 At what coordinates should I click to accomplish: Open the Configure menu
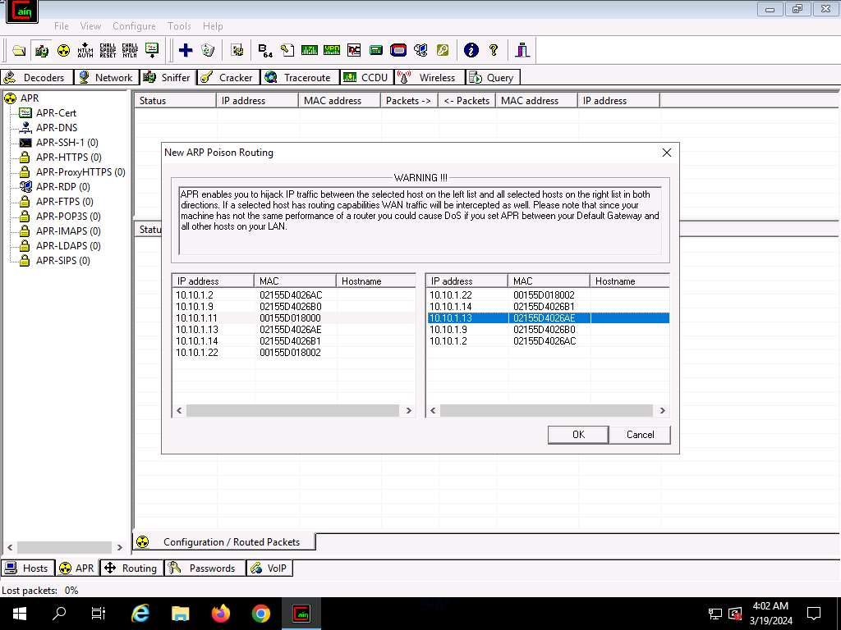click(x=134, y=26)
